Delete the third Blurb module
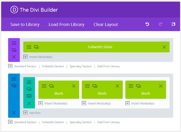Screen dimensions: 181x132 tap(160, 86)
